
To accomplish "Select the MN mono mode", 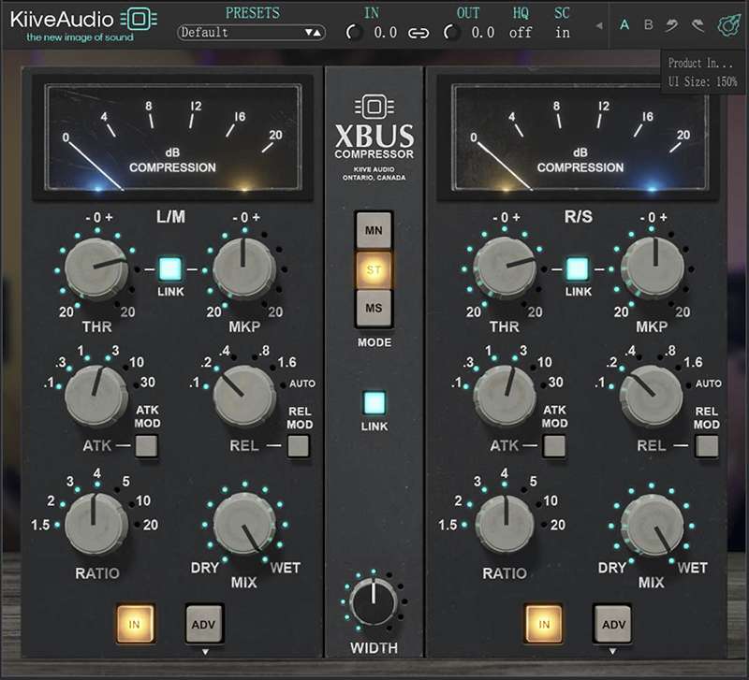I will pos(374,229).
